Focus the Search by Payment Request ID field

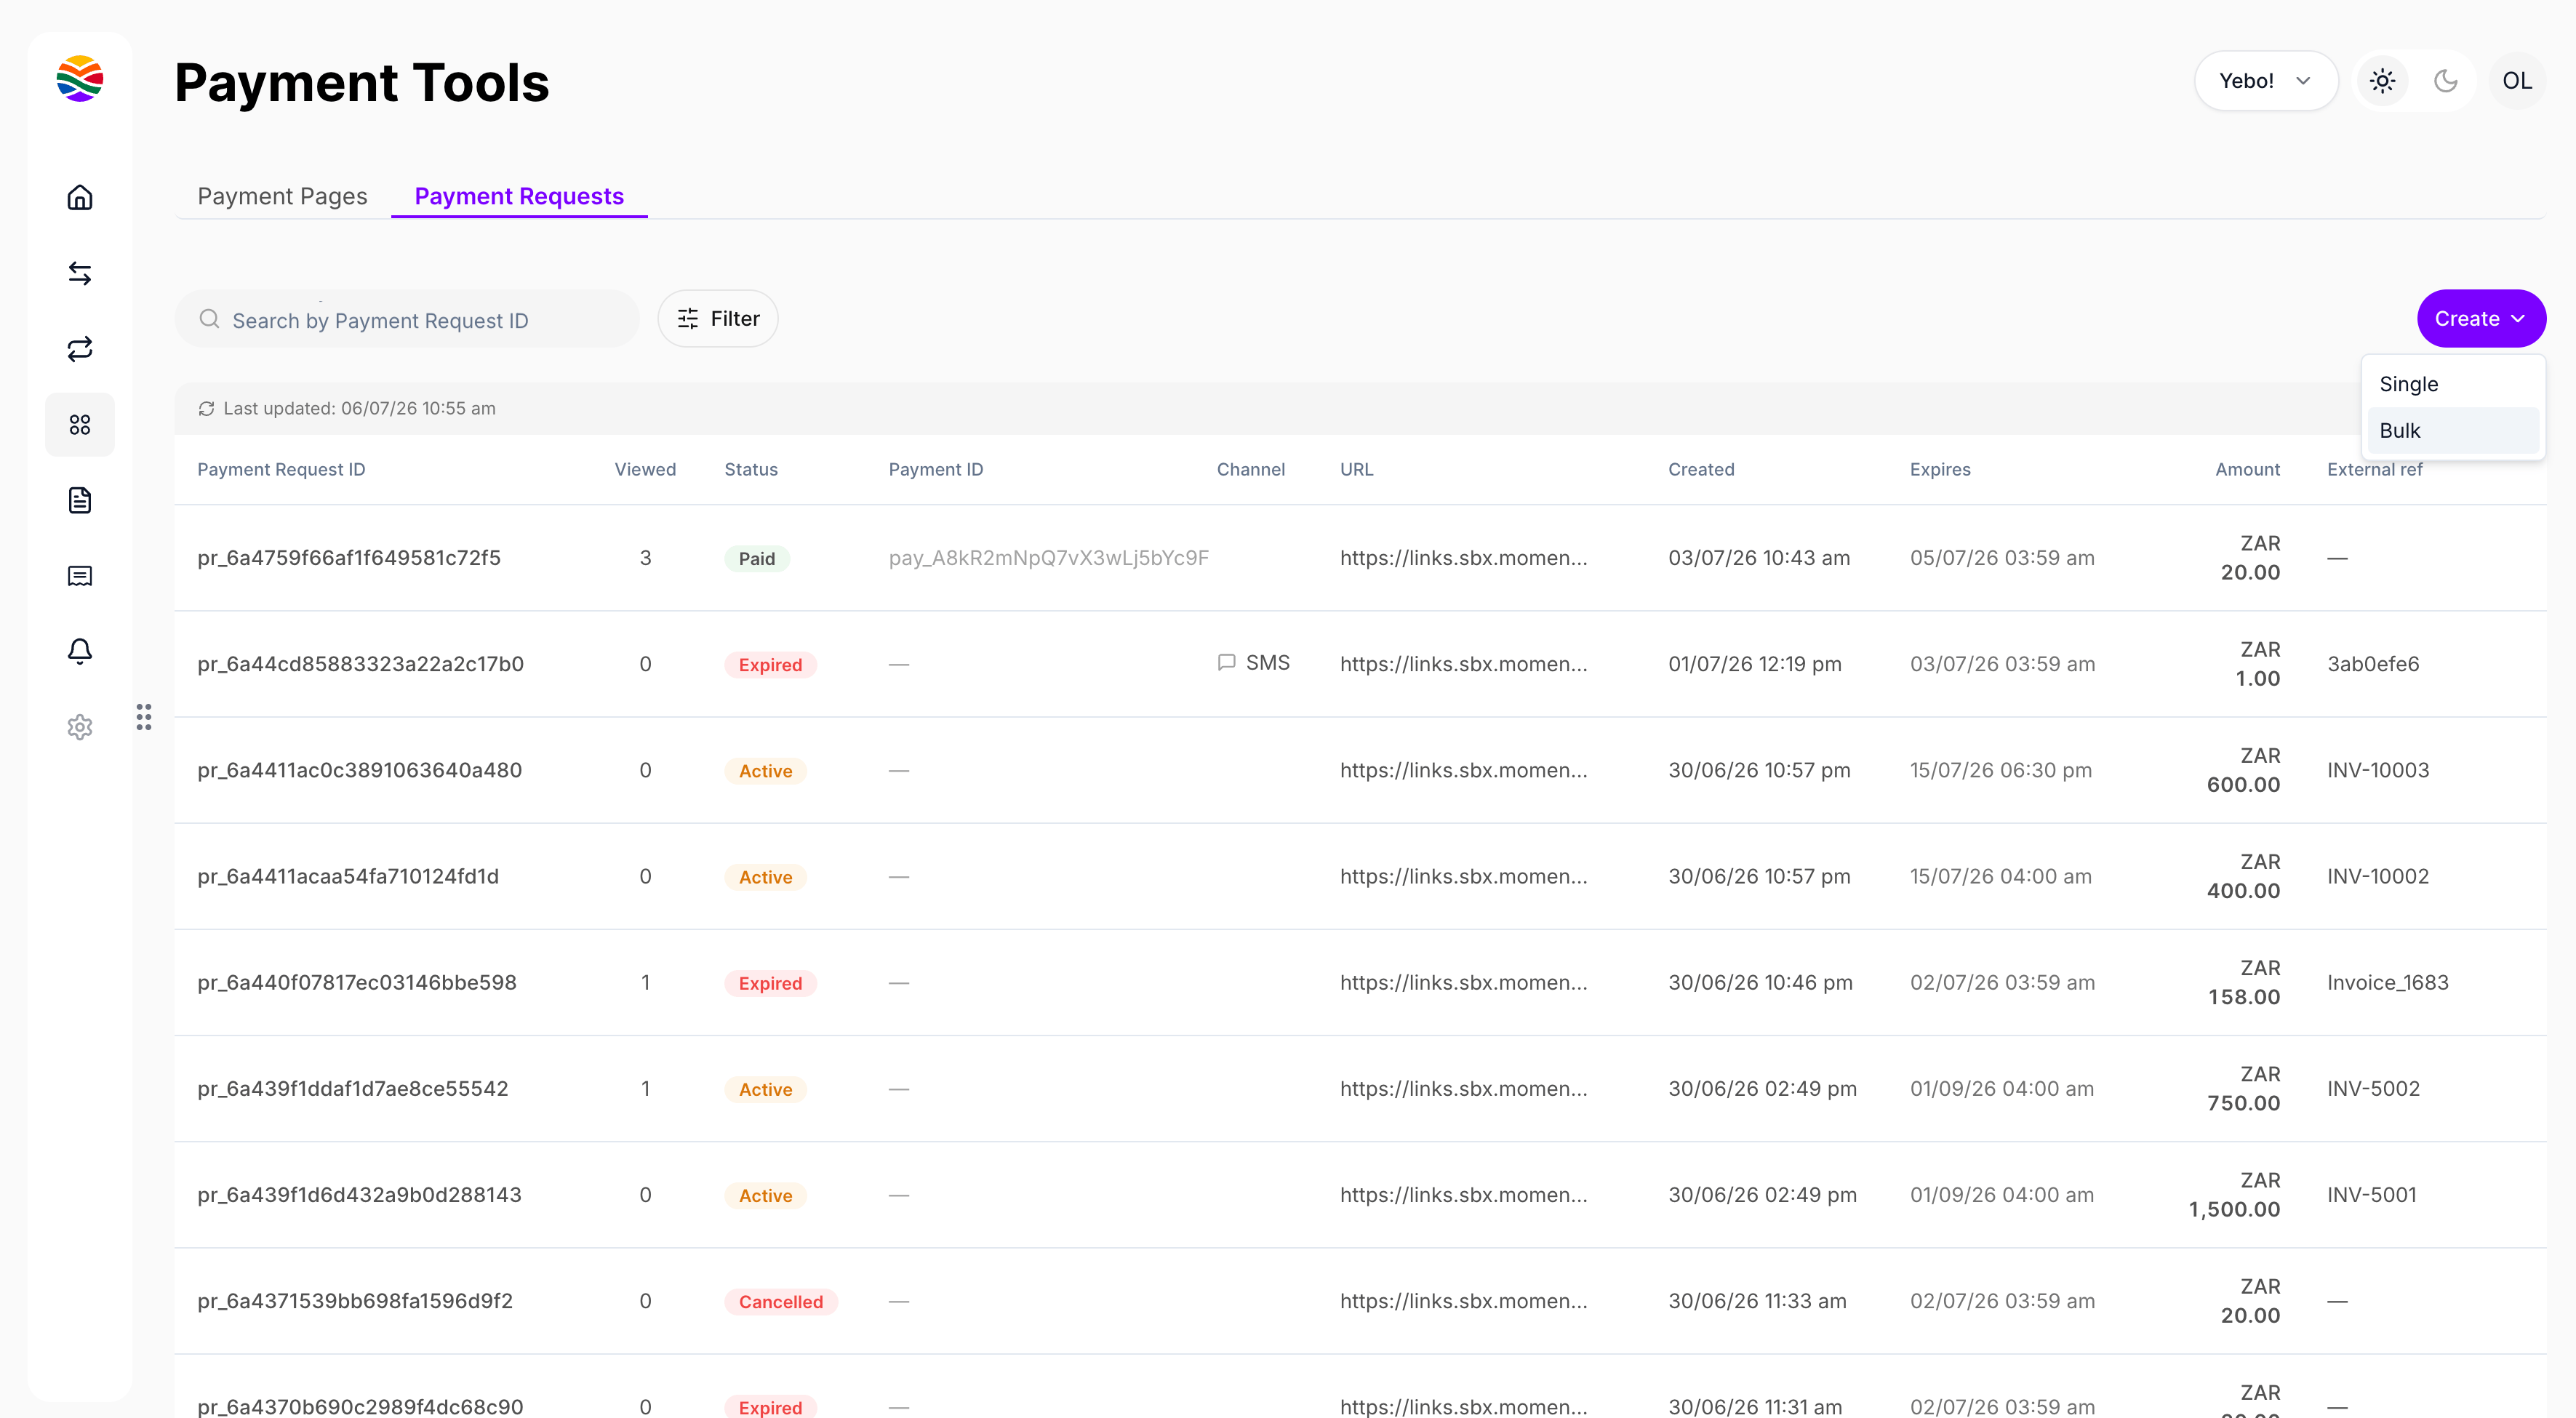click(x=407, y=319)
